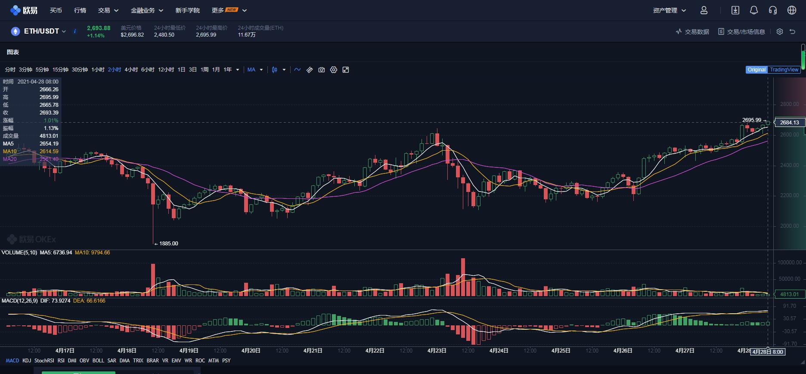Select the ruler drawing tool icon
Screen dimensions: 806x374
309,70
